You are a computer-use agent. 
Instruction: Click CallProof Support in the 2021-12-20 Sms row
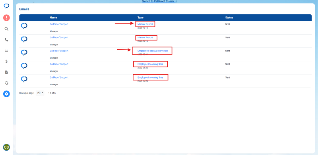tap(59, 77)
